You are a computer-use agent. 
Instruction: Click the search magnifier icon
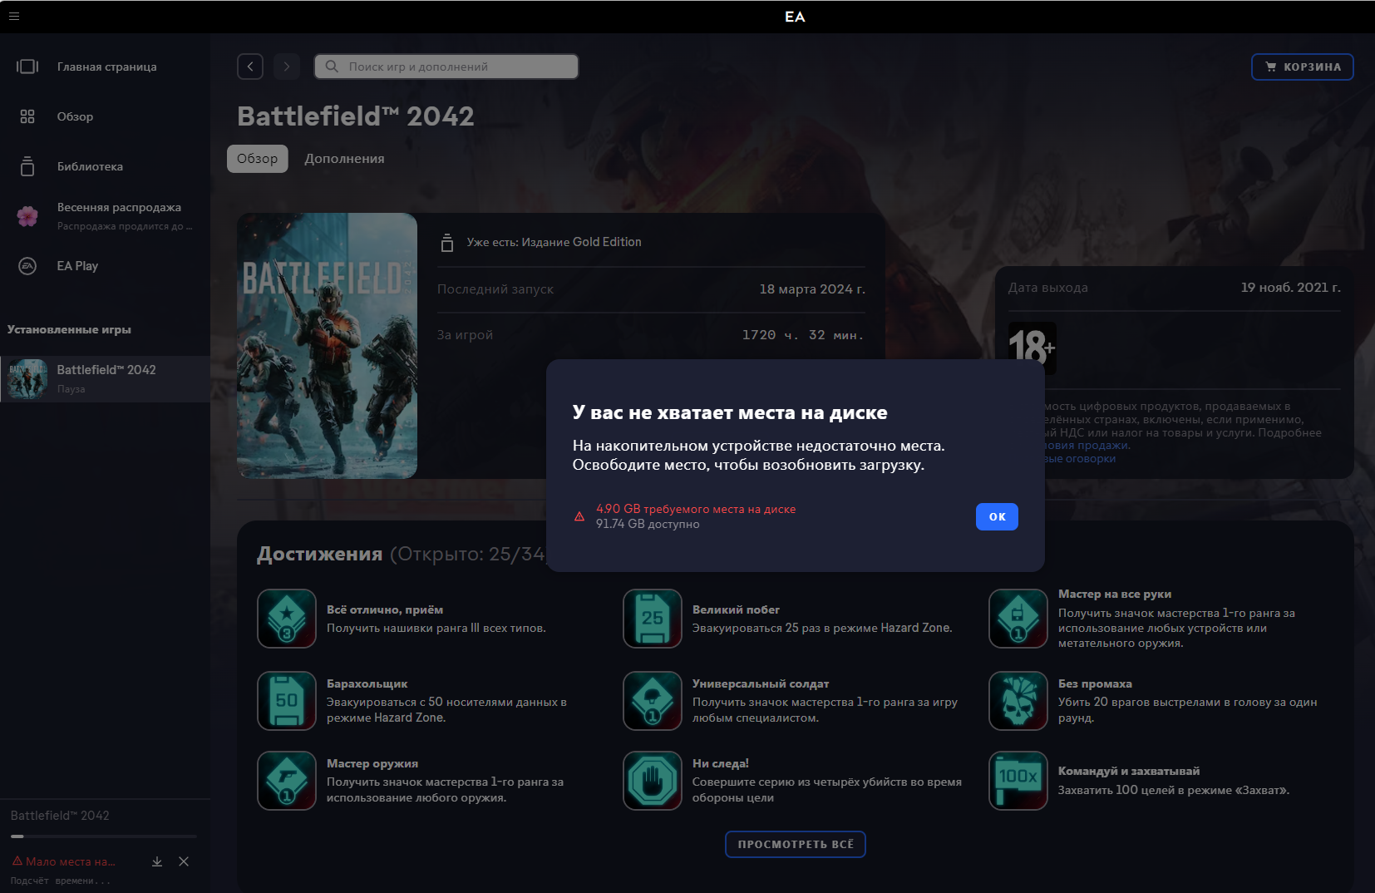[332, 67]
